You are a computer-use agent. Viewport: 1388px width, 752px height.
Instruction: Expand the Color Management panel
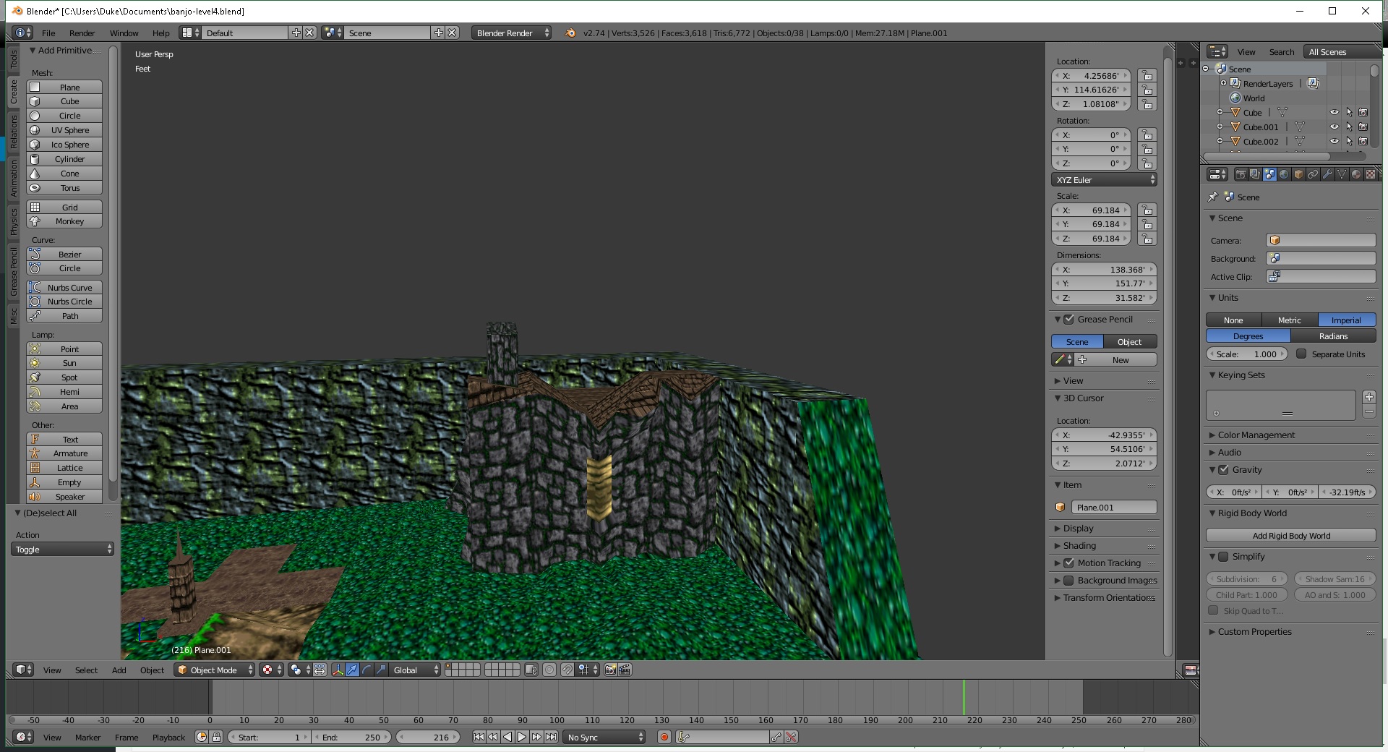(x=1256, y=435)
